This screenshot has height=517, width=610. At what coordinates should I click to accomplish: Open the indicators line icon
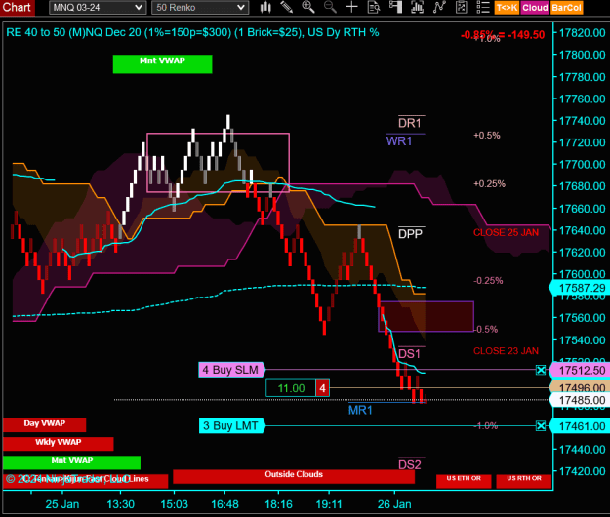point(439,7)
